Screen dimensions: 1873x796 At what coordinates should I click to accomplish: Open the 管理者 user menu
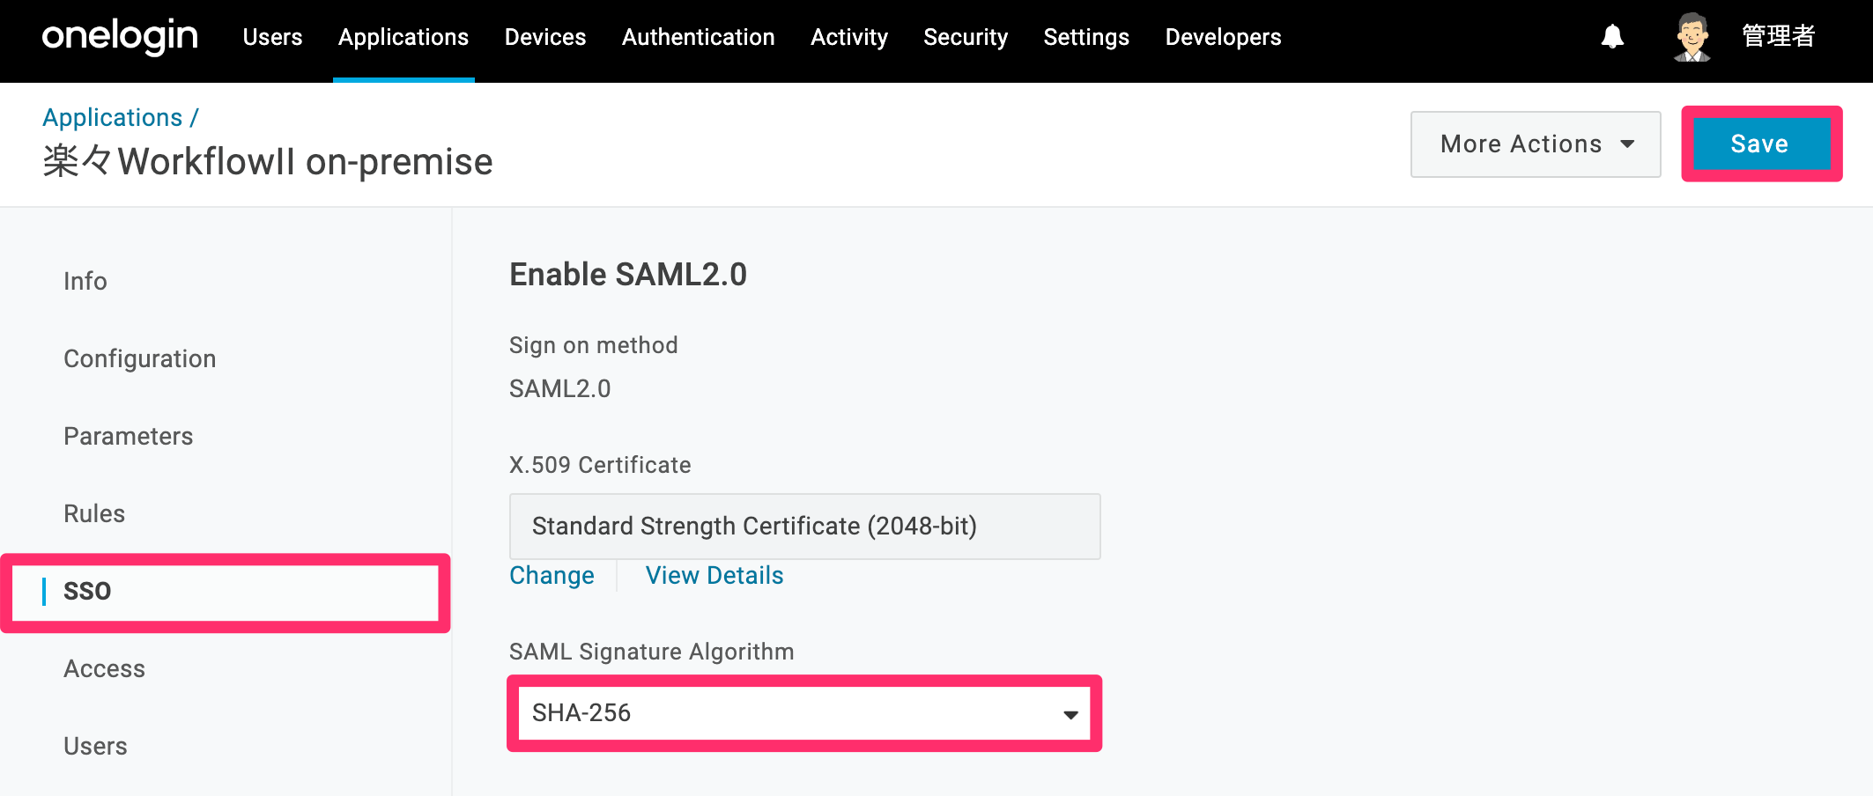[x=1778, y=36]
